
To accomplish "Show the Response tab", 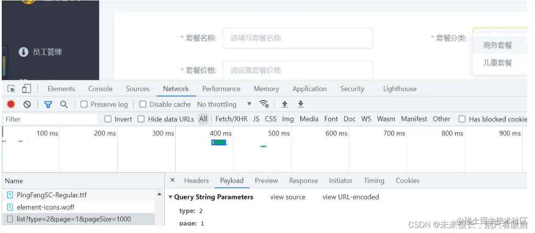I will click(303, 180).
